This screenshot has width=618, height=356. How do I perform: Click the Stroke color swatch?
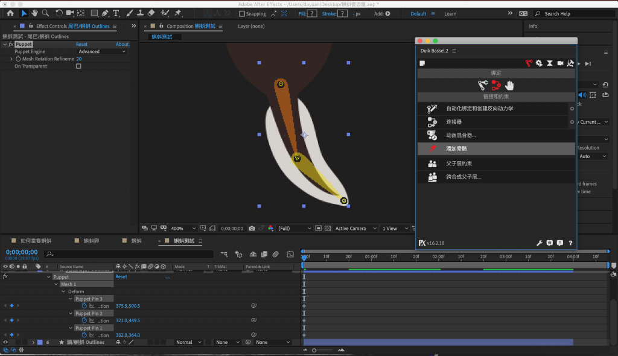pyautogui.click(x=343, y=13)
